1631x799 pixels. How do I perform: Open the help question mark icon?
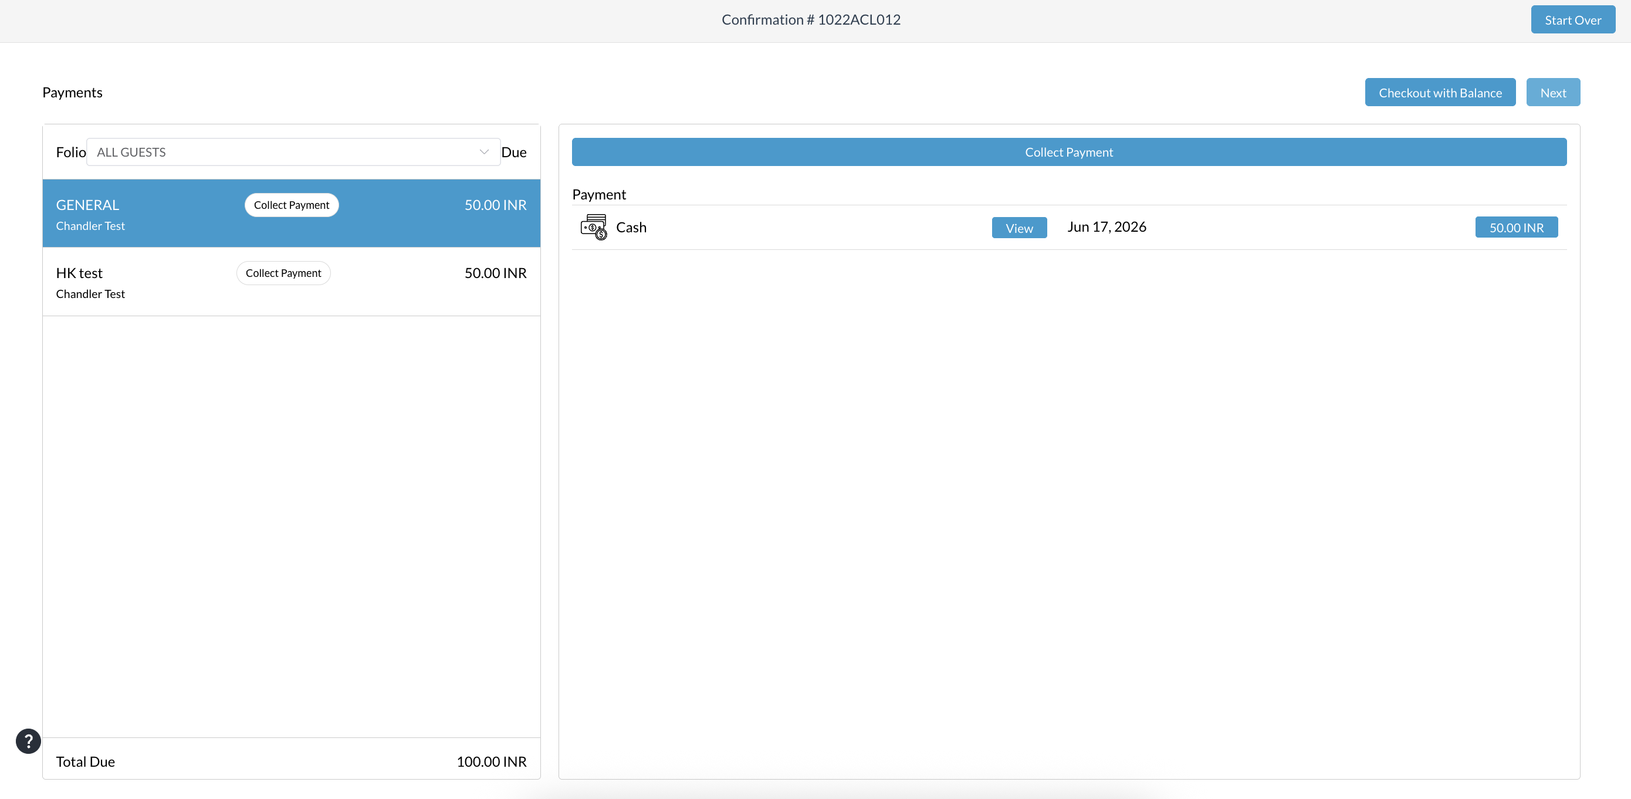click(x=28, y=741)
